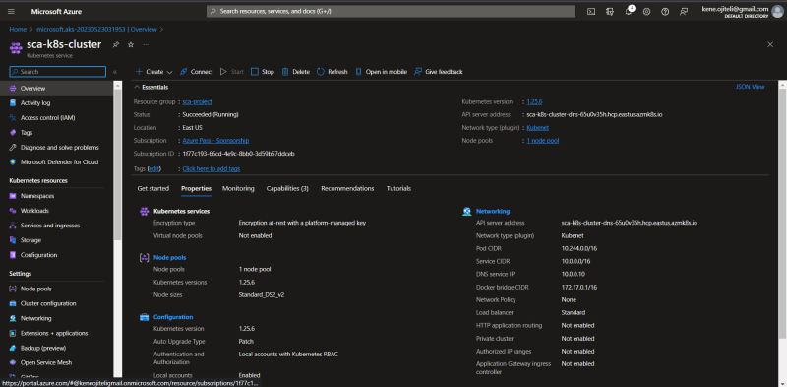
Task: Click Connect toolbar button
Action: click(196, 72)
